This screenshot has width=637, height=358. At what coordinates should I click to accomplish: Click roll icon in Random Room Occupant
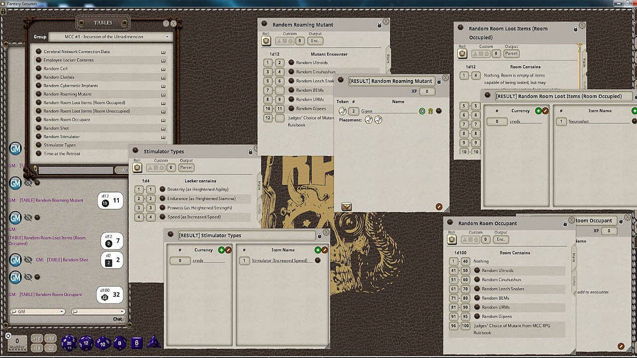click(452, 240)
